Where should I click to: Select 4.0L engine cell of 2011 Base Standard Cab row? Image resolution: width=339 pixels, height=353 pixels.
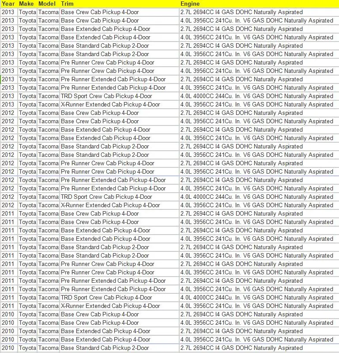(259, 256)
